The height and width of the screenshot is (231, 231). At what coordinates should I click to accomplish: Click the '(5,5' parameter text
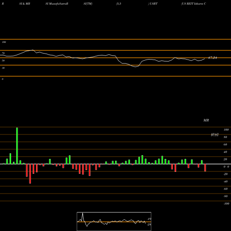[x=119, y=4]
